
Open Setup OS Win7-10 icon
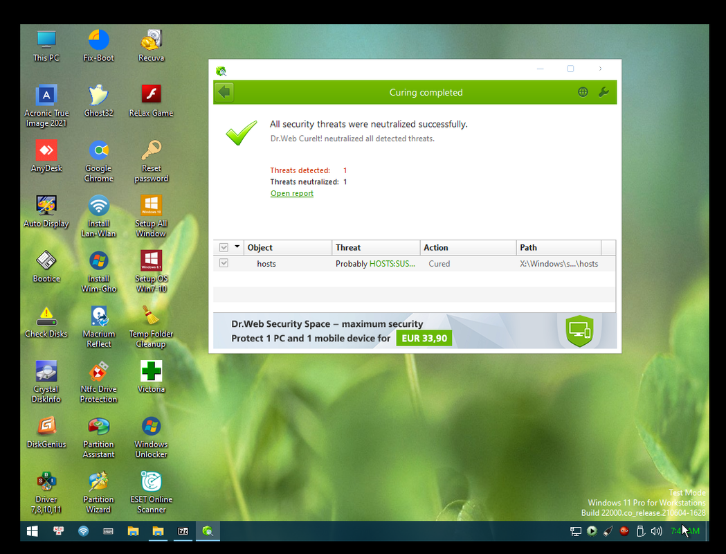151,271
